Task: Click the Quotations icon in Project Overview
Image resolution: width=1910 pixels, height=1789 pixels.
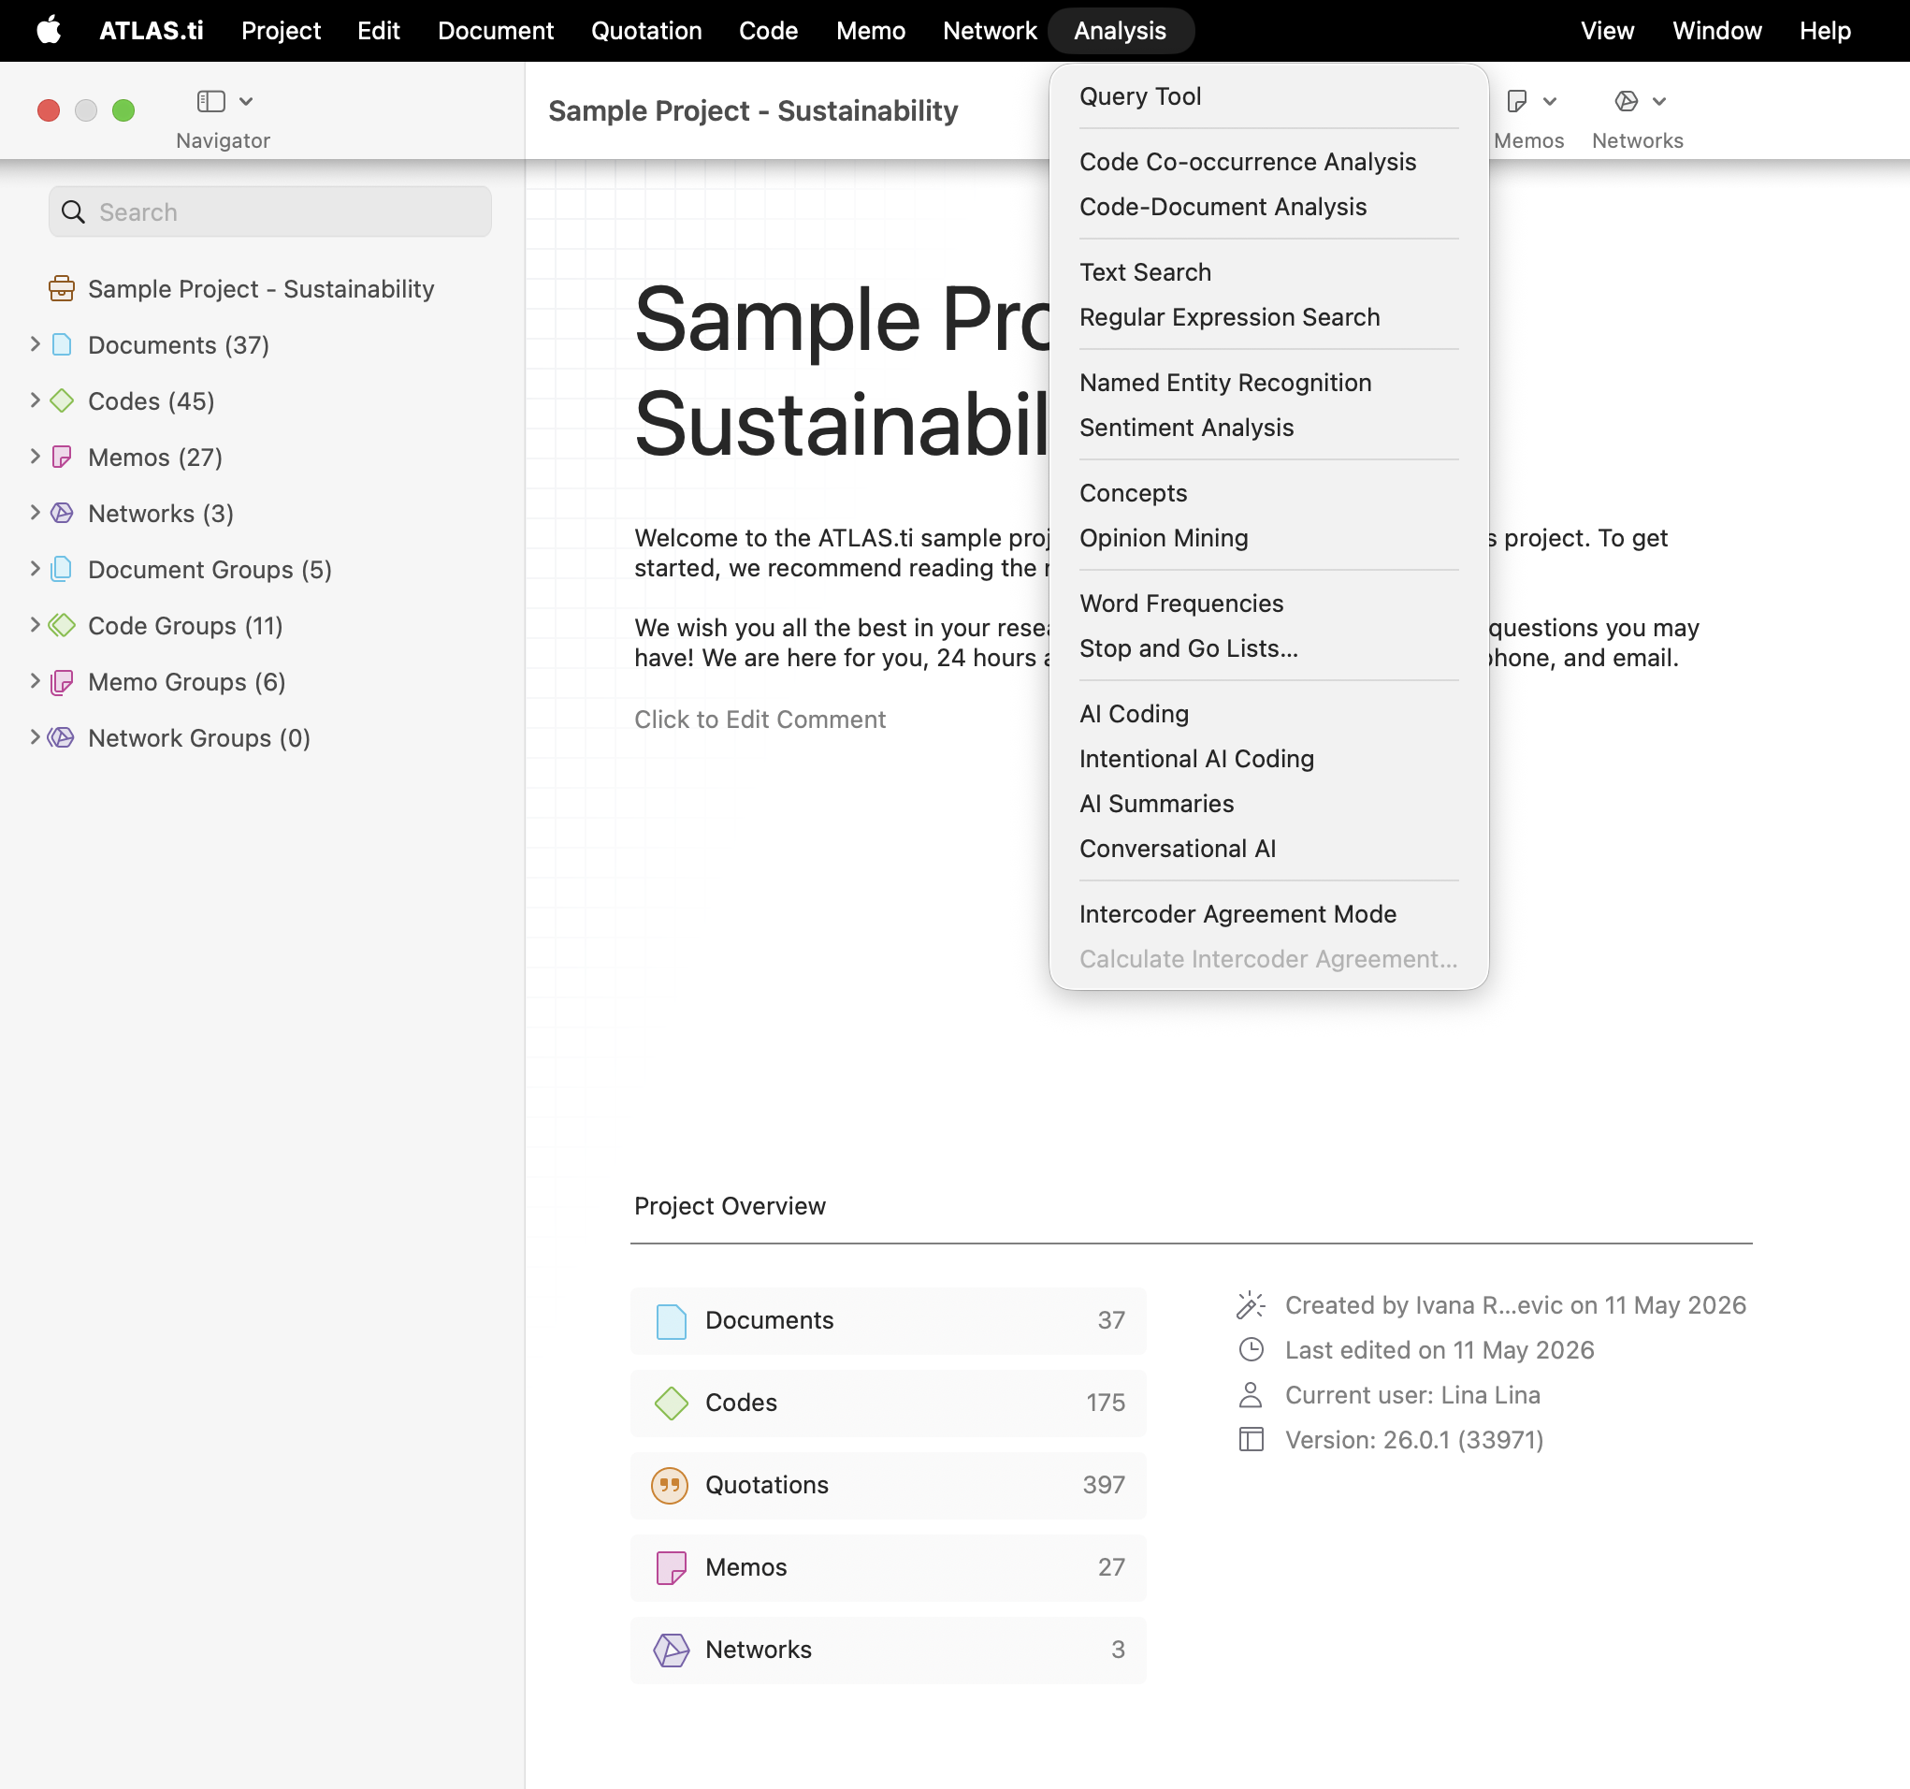Action: [x=670, y=1485]
